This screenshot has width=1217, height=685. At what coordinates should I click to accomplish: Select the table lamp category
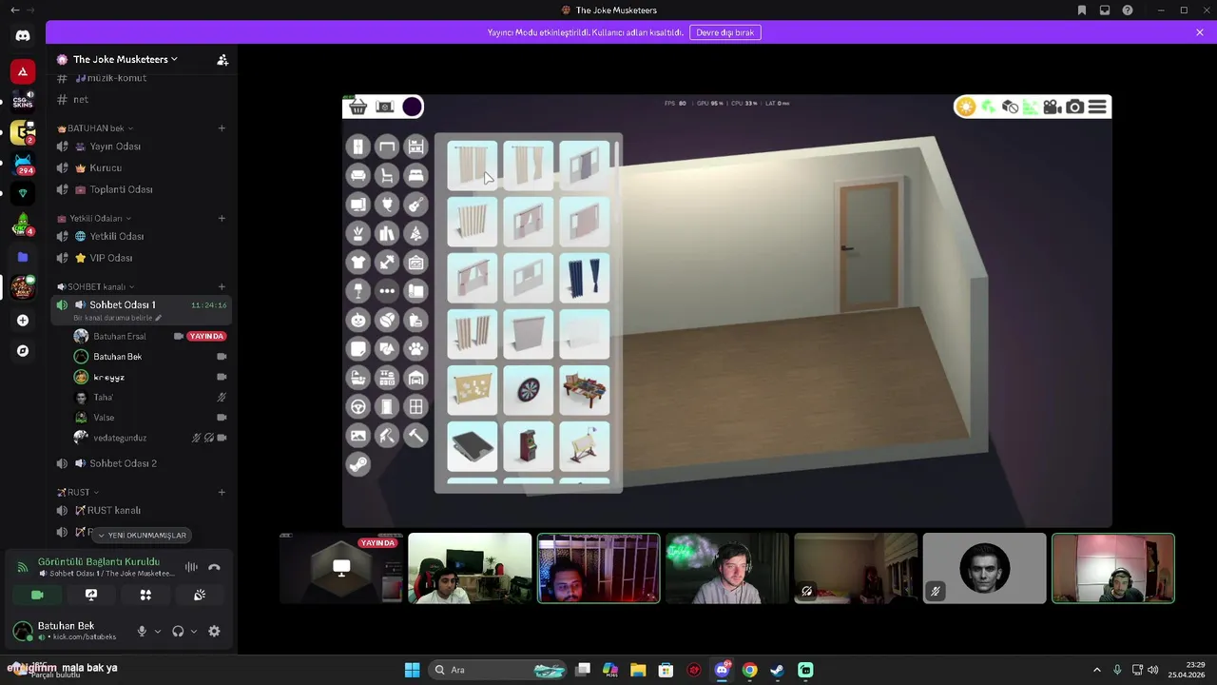click(x=357, y=291)
